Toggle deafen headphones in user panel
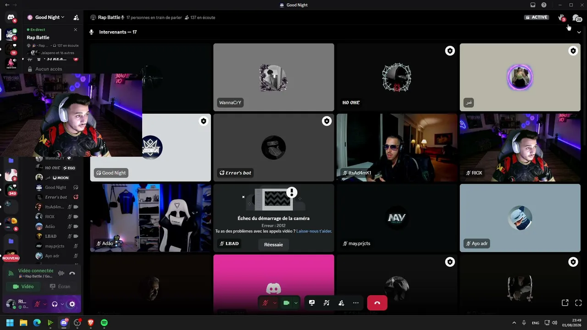 [55, 304]
